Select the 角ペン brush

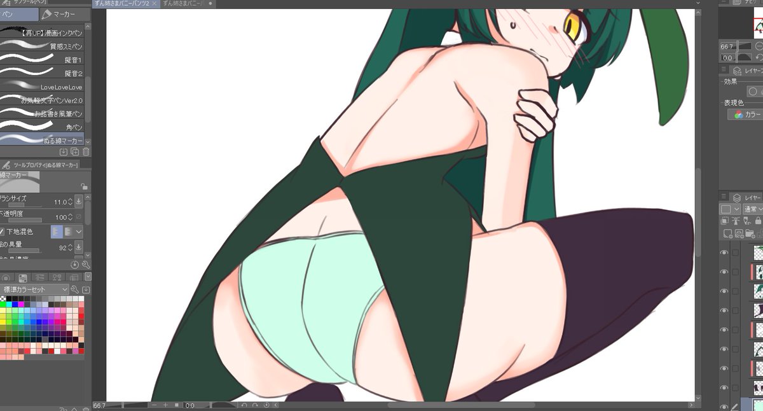tap(42, 127)
